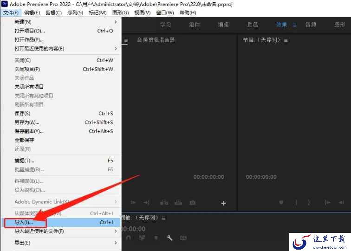This screenshot has height=251, width=351.
Task: Expand the 导出(E) submenu
Action: (x=61, y=243)
